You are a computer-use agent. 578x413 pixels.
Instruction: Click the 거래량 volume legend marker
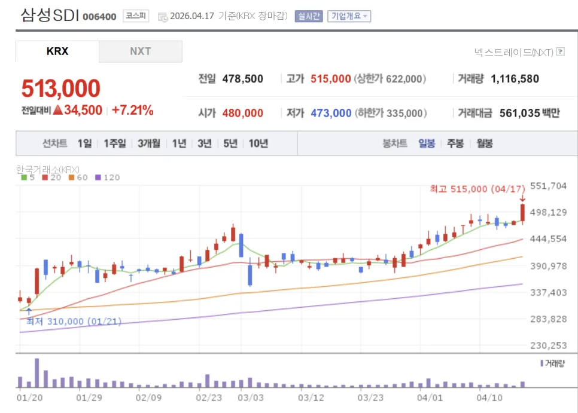pos(542,363)
